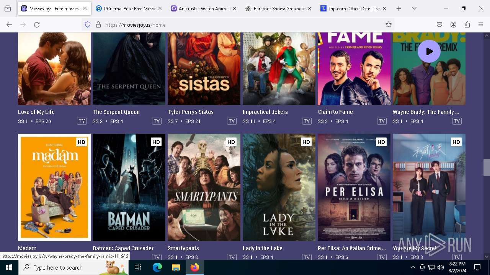Open the volume speaker tray icon
The image size is (490, 275).
click(440, 267)
